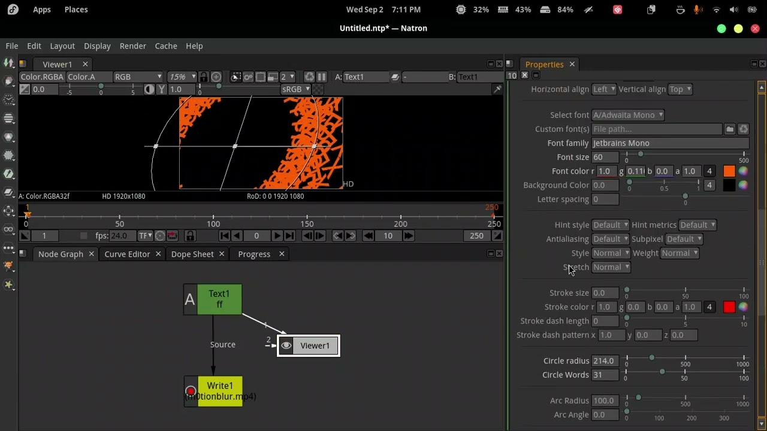
Task: Toggle the checkerboard background in viewer
Action: 318,89
